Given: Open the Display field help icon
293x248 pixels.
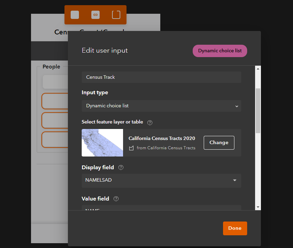Looking at the screenshot, I should pos(121,168).
